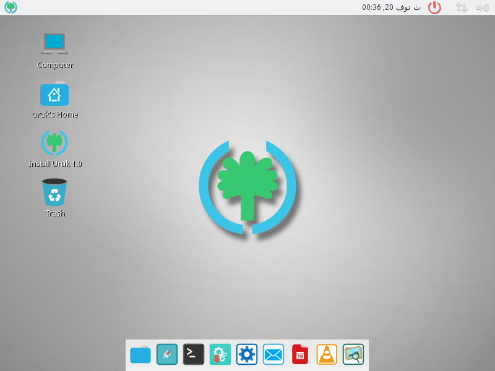Click the Uruk palm logo wallpaper
This screenshot has width=495, height=371.
pyautogui.click(x=247, y=187)
